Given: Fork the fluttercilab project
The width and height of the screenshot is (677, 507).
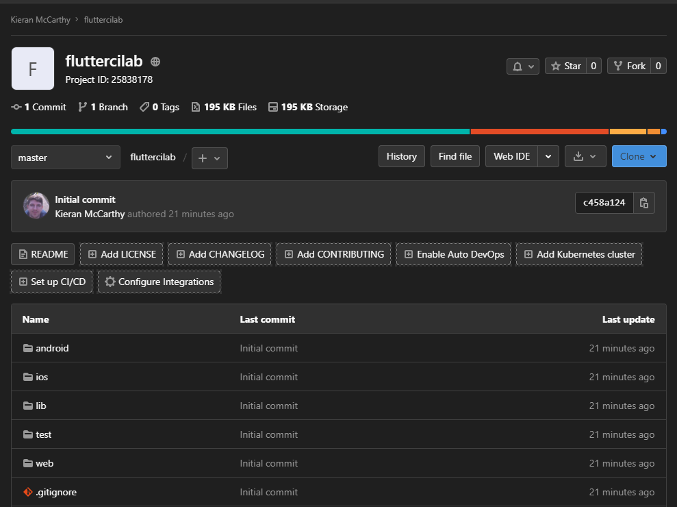Looking at the screenshot, I should point(629,66).
